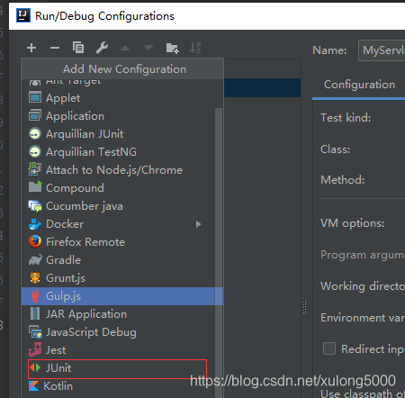Toggle the Redirect input checkbox
This screenshot has height=398, width=405.
[329, 348]
